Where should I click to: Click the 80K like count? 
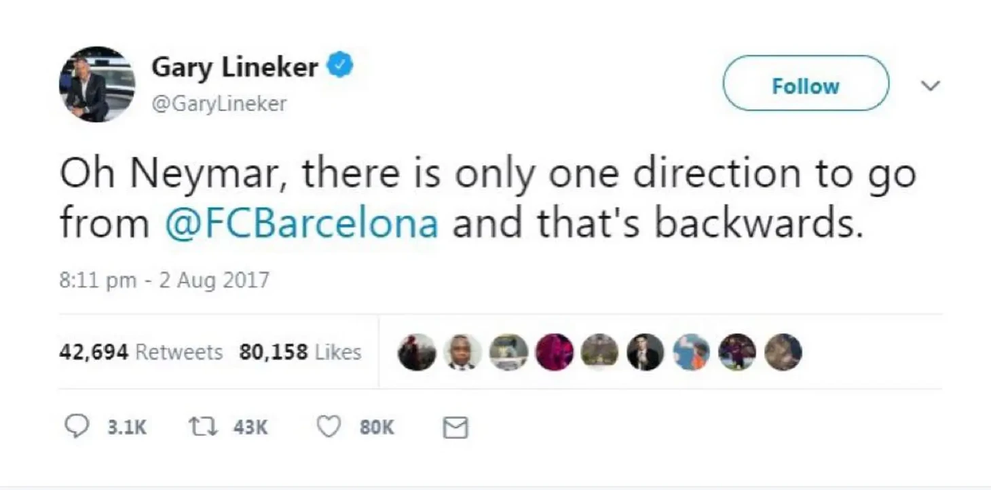[377, 427]
